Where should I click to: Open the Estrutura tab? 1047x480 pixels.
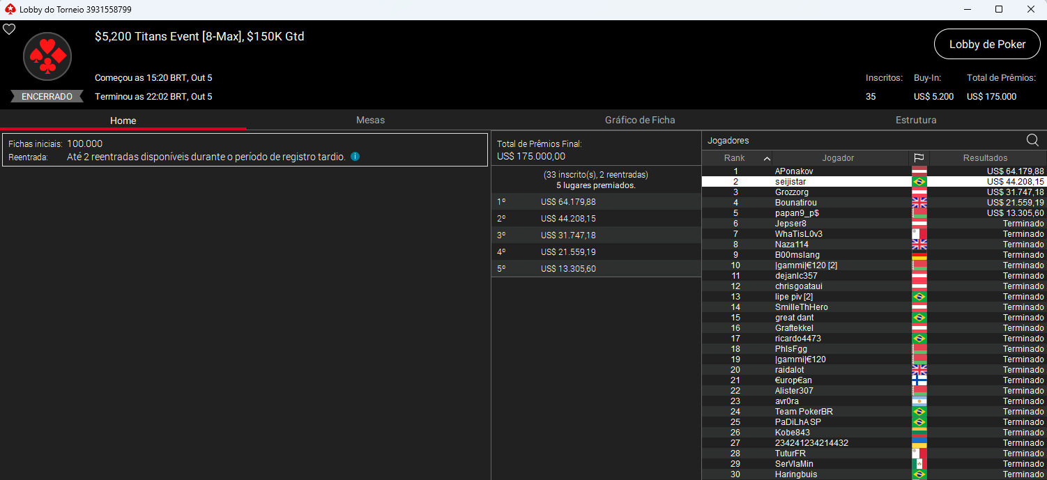point(915,120)
